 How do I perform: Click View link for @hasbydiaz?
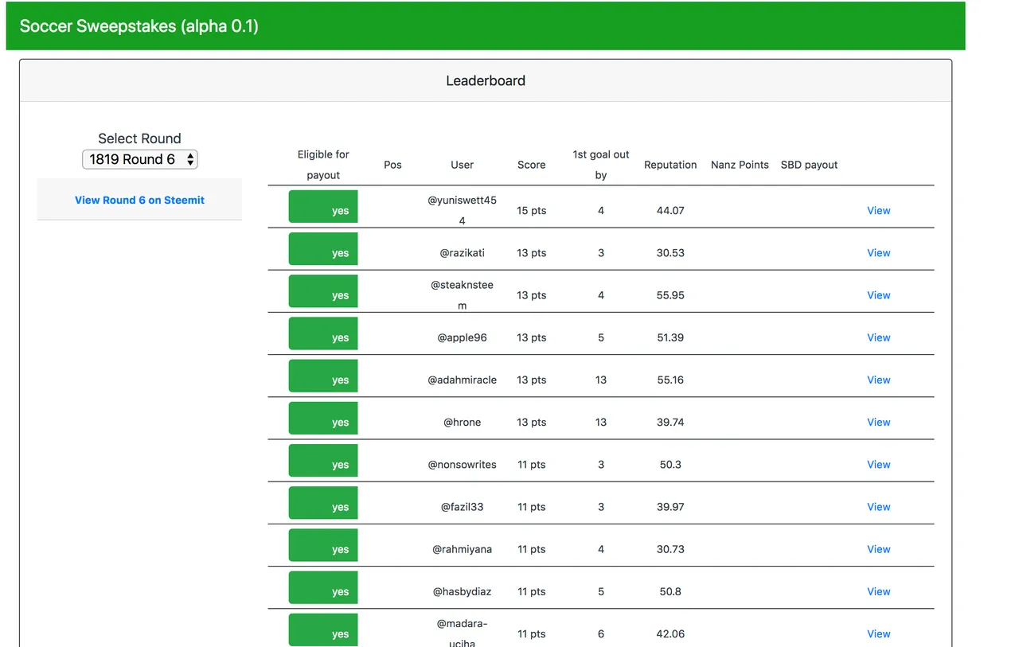(x=879, y=591)
